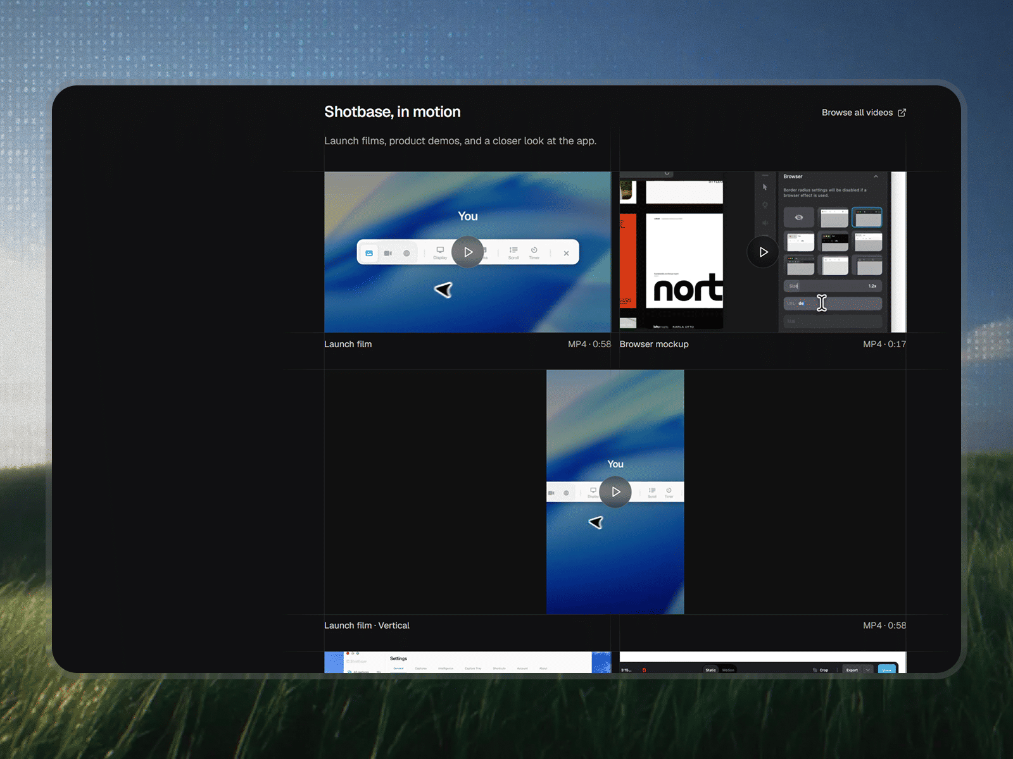Click the 'Launch film · Vertical' caption
1013x759 pixels.
367,626
